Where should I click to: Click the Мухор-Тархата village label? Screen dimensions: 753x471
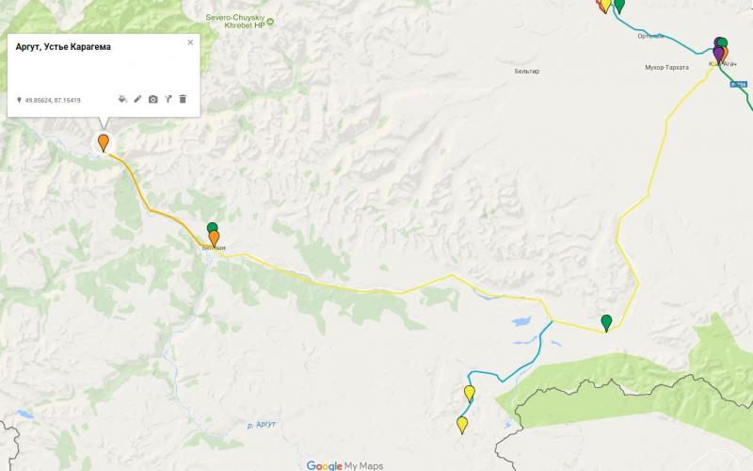[x=666, y=67]
